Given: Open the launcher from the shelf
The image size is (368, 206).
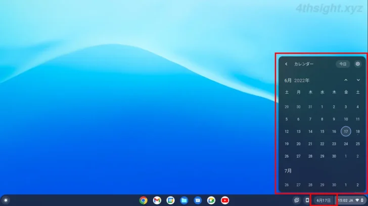Looking at the screenshot, I should [x=6, y=200].
